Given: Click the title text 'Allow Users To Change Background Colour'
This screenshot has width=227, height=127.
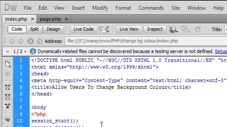Looking at the screenshot, I should coord(110,87).
